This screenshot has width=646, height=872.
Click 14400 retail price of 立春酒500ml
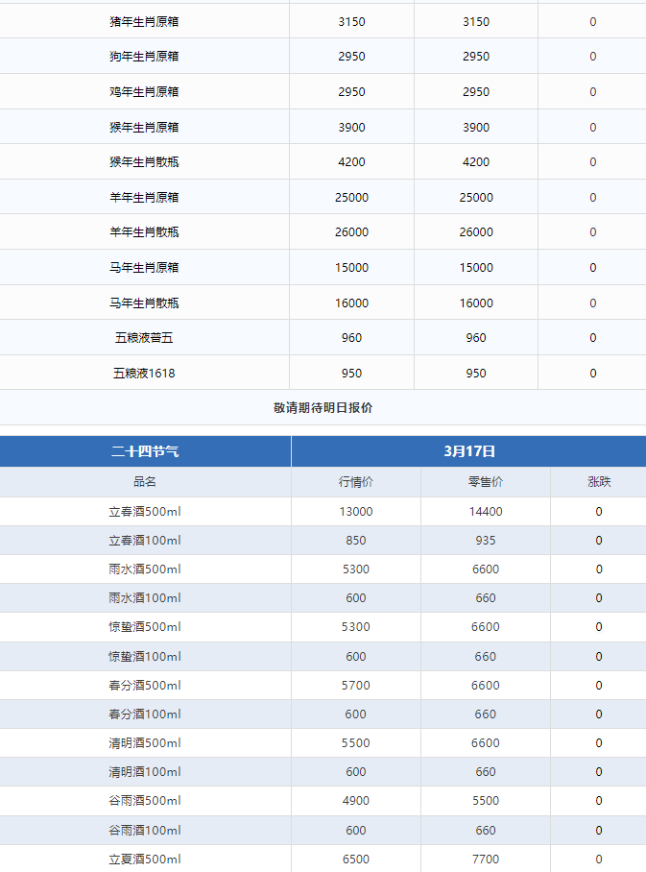[486, 512]
